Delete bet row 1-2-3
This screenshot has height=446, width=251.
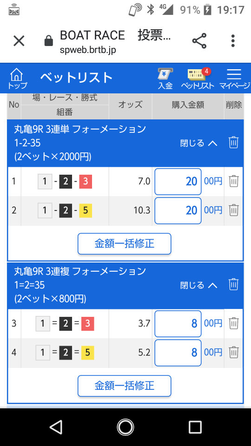click(234, 181)
